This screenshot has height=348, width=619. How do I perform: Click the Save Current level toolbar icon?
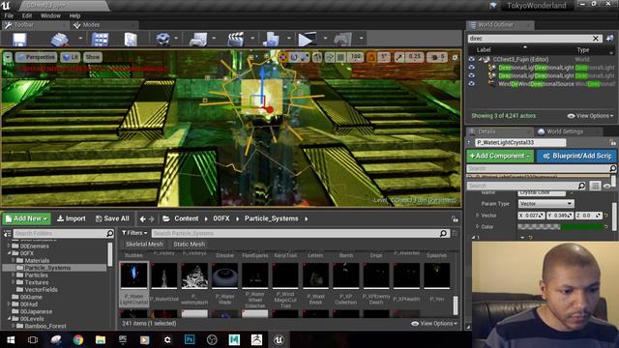(19, 39)
